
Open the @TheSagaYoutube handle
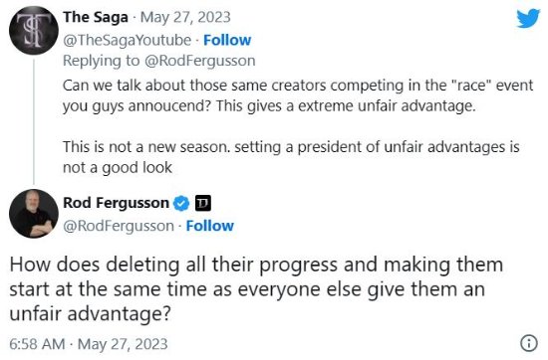[x=127, y=40]
